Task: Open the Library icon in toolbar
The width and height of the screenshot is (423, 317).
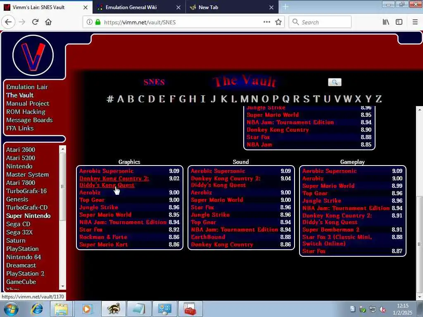Action: [x=386, y=22]
